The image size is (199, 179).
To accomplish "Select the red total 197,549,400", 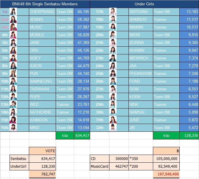I will click(x=166, y=174).
